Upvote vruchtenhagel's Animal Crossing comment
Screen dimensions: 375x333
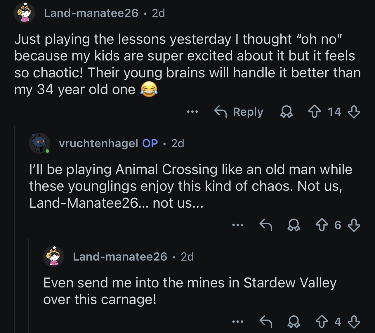[x=322, y=225]
